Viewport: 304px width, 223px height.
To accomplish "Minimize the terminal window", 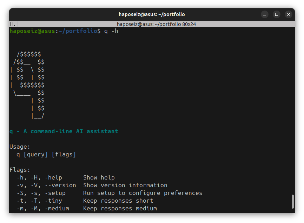I will [x=264, y=14].
